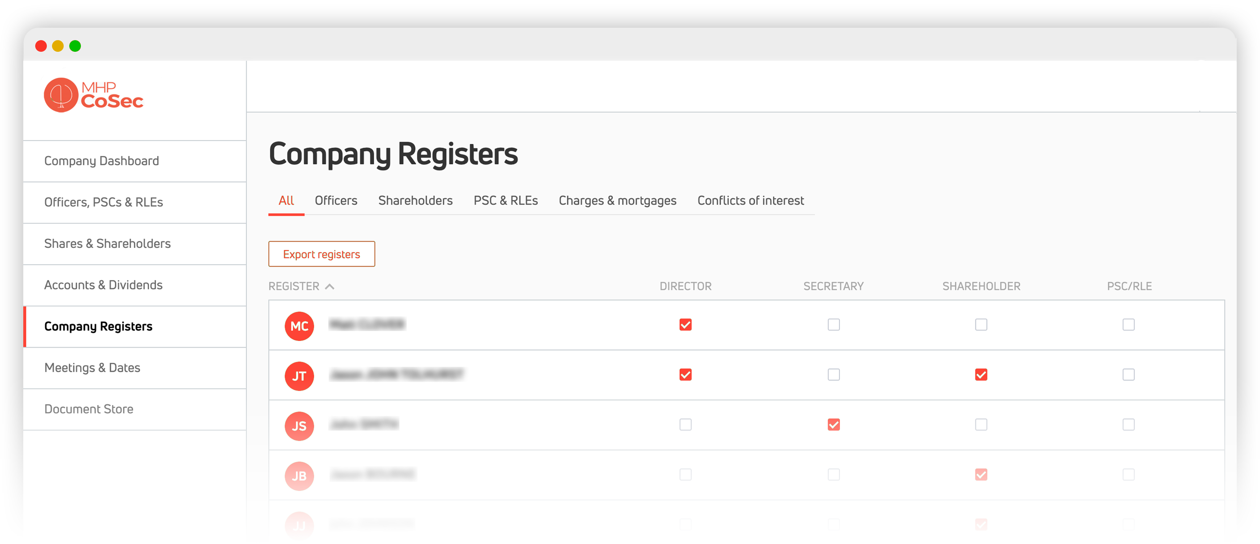Select the All tab

click(286, 200)
